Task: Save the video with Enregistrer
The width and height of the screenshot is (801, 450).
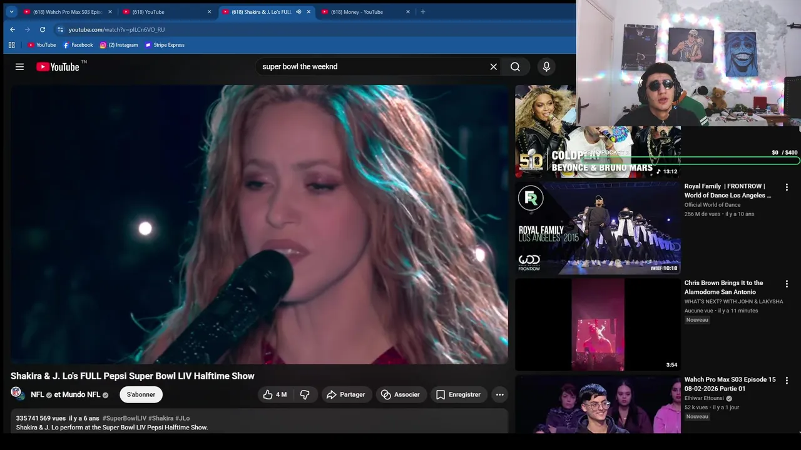Action: 459,394
